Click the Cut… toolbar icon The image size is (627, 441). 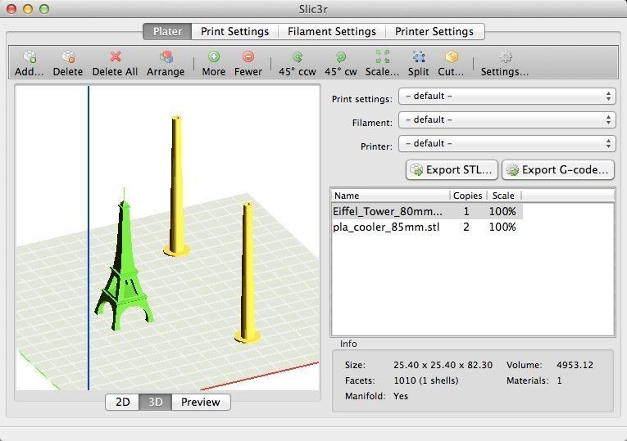pos(451,57)
